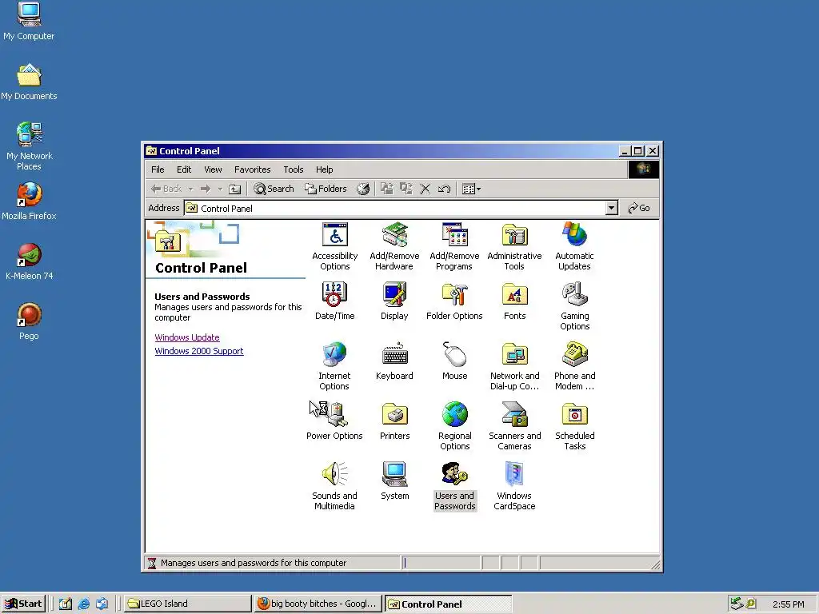This screenshot has width=819, height=614.
Task: Switch to Firefox Google taskbar button
Action: tap(318, 604)
